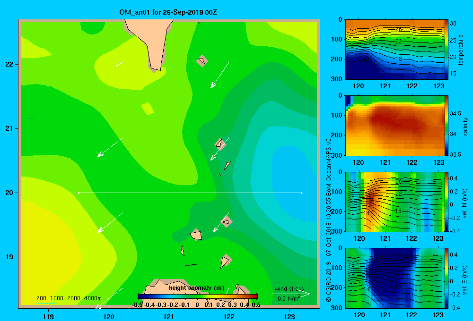Open the northward velocity section plot
Image resolution: width=473 pixels, height=321 pixels.
click(395, 202)
